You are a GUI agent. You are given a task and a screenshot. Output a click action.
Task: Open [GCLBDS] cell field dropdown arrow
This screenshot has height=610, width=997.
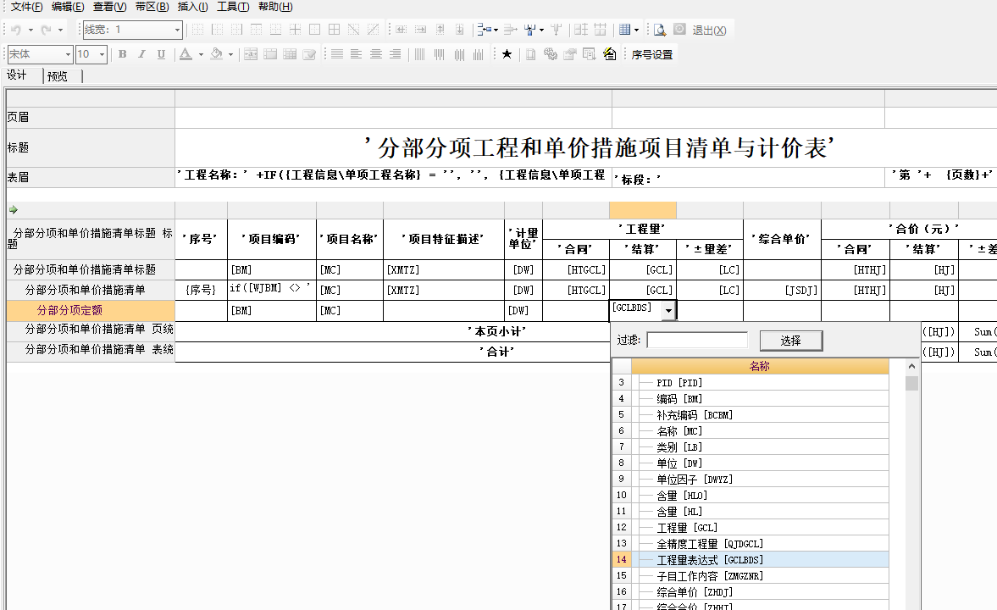click(668, 311)
